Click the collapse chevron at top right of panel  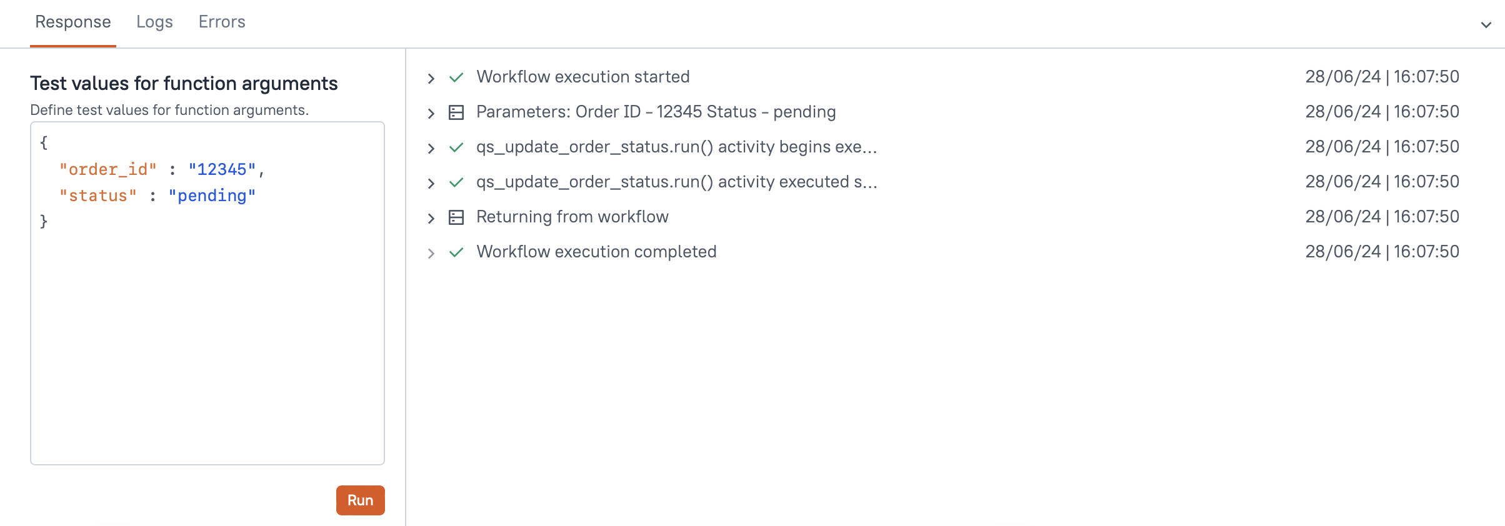1486,25
